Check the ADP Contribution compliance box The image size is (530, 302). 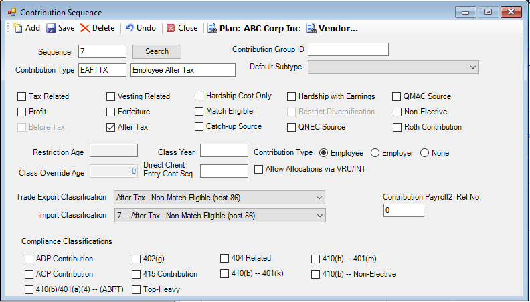click(x=29, y=259)
